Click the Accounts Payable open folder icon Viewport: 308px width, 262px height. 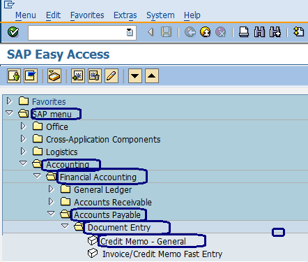point(66,214)
